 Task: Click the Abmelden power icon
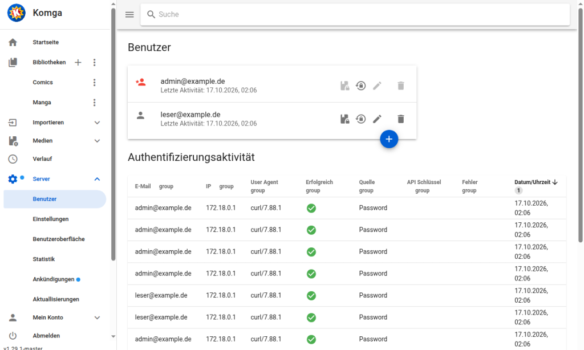13,336
